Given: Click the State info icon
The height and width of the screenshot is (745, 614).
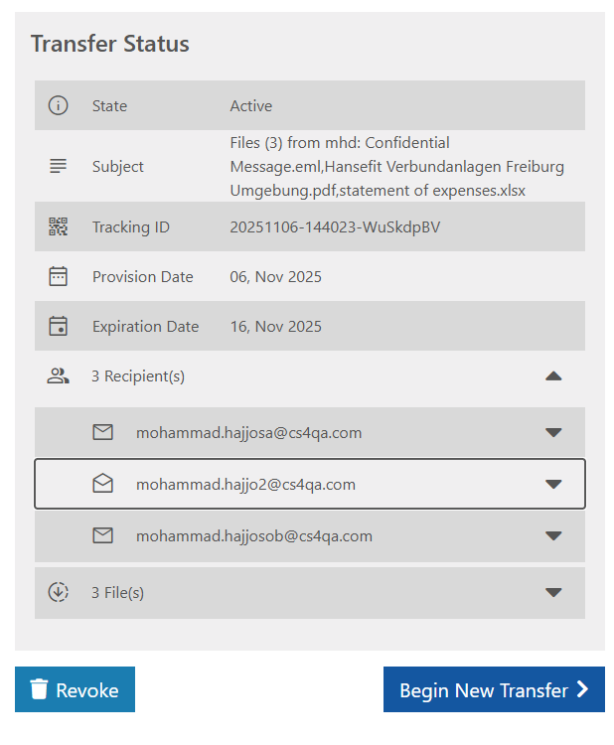Looking at the screenshot, I should (59, 105).
